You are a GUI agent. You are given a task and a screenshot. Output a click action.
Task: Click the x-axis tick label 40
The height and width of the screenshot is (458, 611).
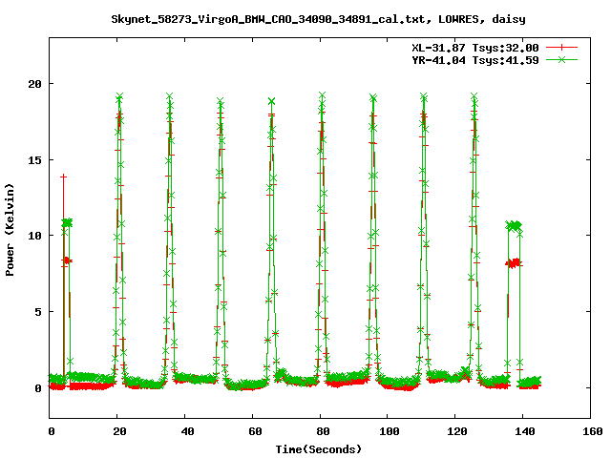pyautogui.click(x=187, y=431)
